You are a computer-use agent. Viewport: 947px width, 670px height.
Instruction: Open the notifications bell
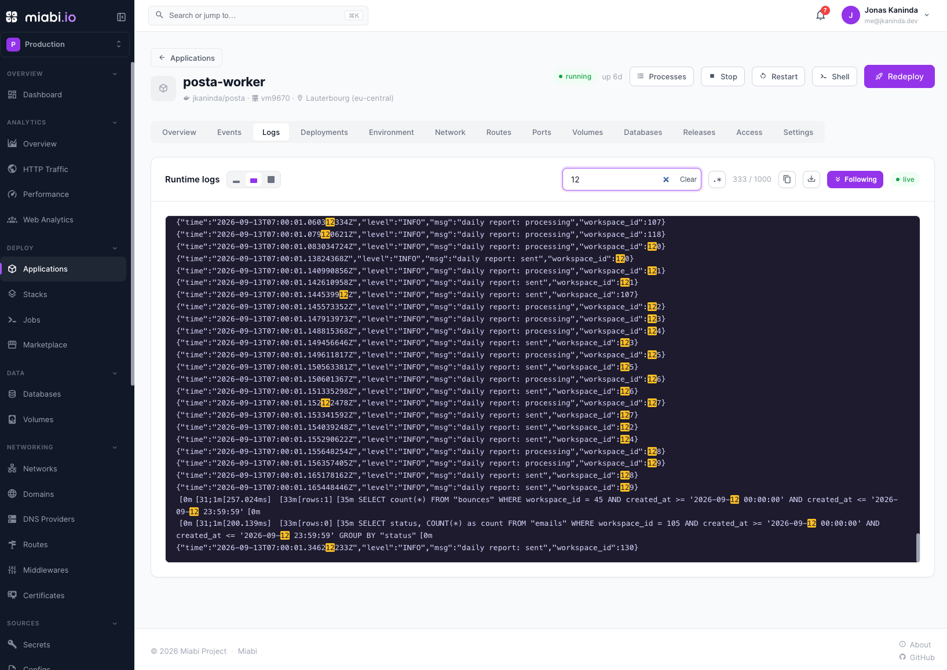coord(821,16)
